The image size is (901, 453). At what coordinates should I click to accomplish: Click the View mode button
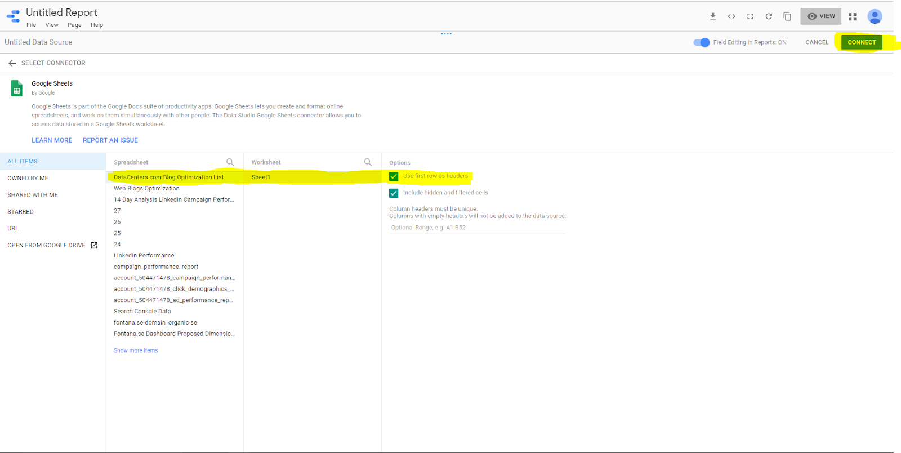pyautogui.click(x=820, y=16)
